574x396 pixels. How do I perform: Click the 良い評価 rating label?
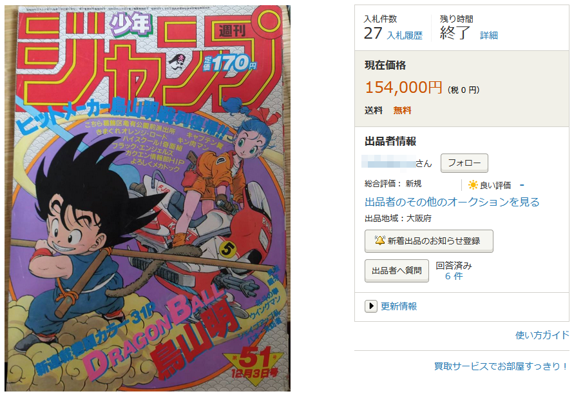495,185
